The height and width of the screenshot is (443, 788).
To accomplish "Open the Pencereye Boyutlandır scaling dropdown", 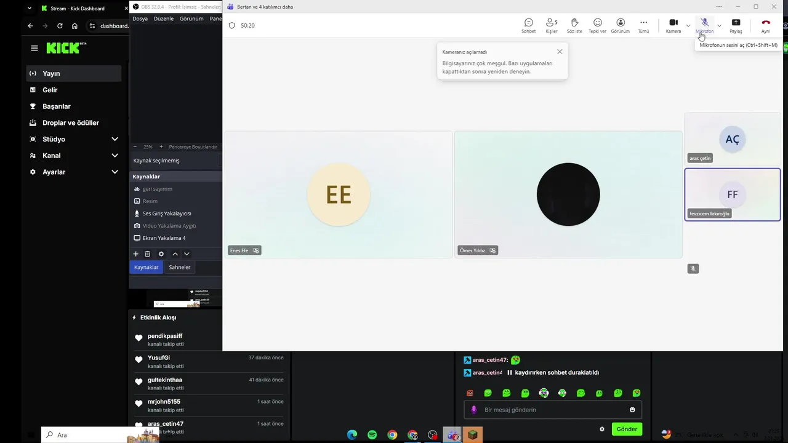I will tap(193, 146).
